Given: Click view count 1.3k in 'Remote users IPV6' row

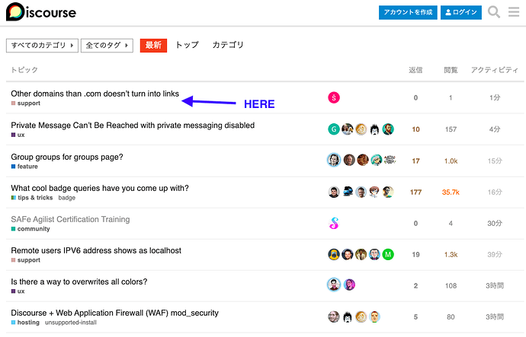Looking at the screenshot, I should (451, 255).
